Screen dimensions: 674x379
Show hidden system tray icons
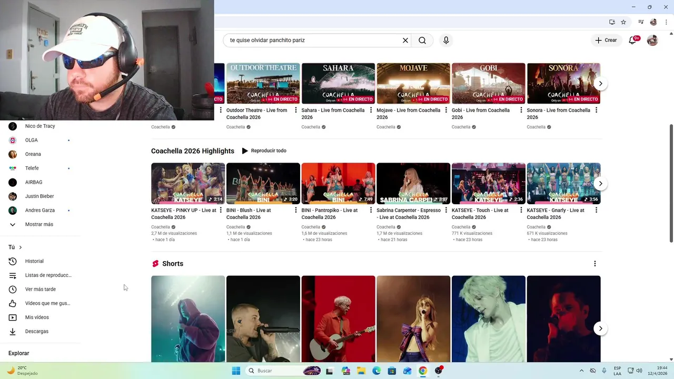[581, 371]
